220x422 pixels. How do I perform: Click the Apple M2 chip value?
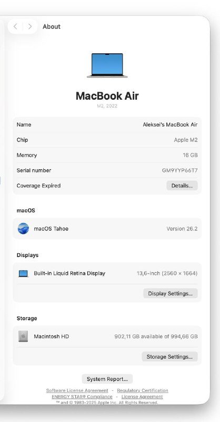(x=186, y=140)
